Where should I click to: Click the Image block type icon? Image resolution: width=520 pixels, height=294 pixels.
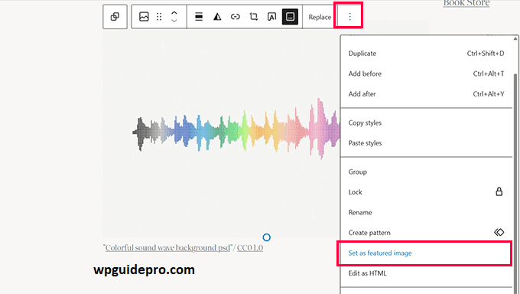[144, 17]
